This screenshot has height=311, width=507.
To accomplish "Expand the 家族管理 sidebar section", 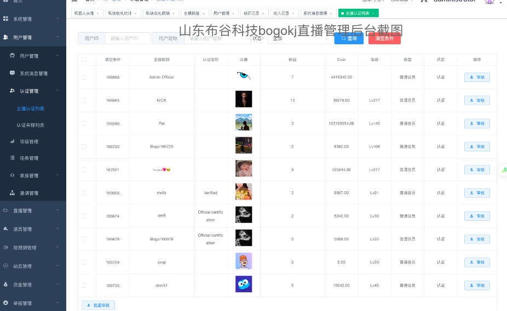I will (57, 175).
